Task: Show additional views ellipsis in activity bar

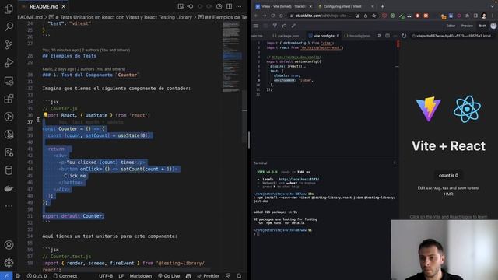Action: (9, 206)
